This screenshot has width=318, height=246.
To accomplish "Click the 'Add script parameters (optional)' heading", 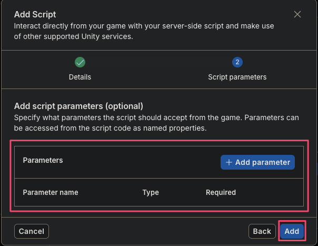I will tap(78, 106).
